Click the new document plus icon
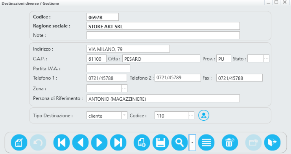This screenshot has width=291, height=154. [142, 143]
